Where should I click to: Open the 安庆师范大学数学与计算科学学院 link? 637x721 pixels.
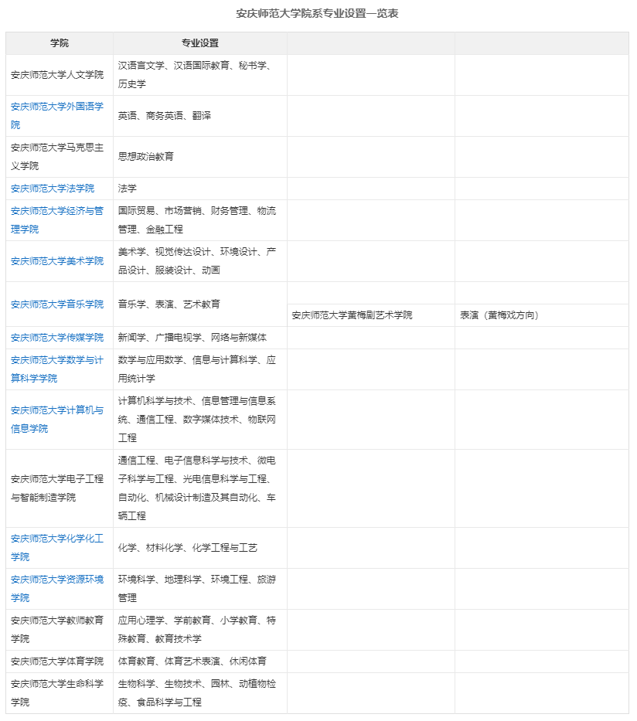point(57,369)
